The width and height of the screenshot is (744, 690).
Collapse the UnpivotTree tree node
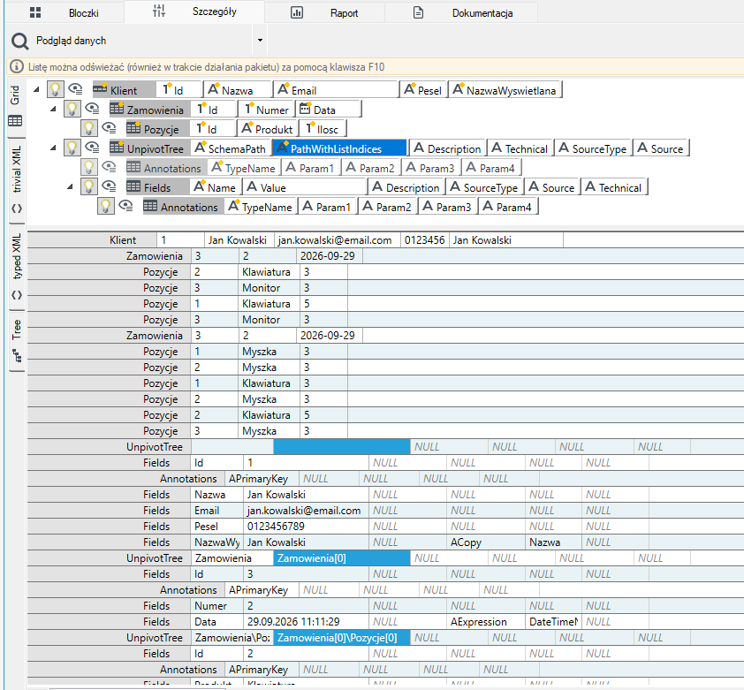53,148
